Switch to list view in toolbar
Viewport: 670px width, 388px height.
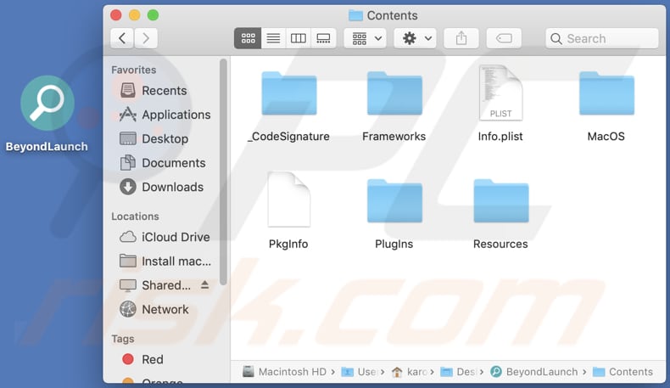(273, 38)
